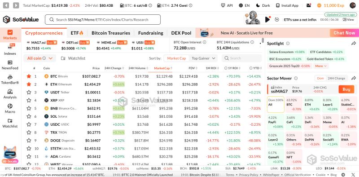Play the audio briefing

[267, 20]
